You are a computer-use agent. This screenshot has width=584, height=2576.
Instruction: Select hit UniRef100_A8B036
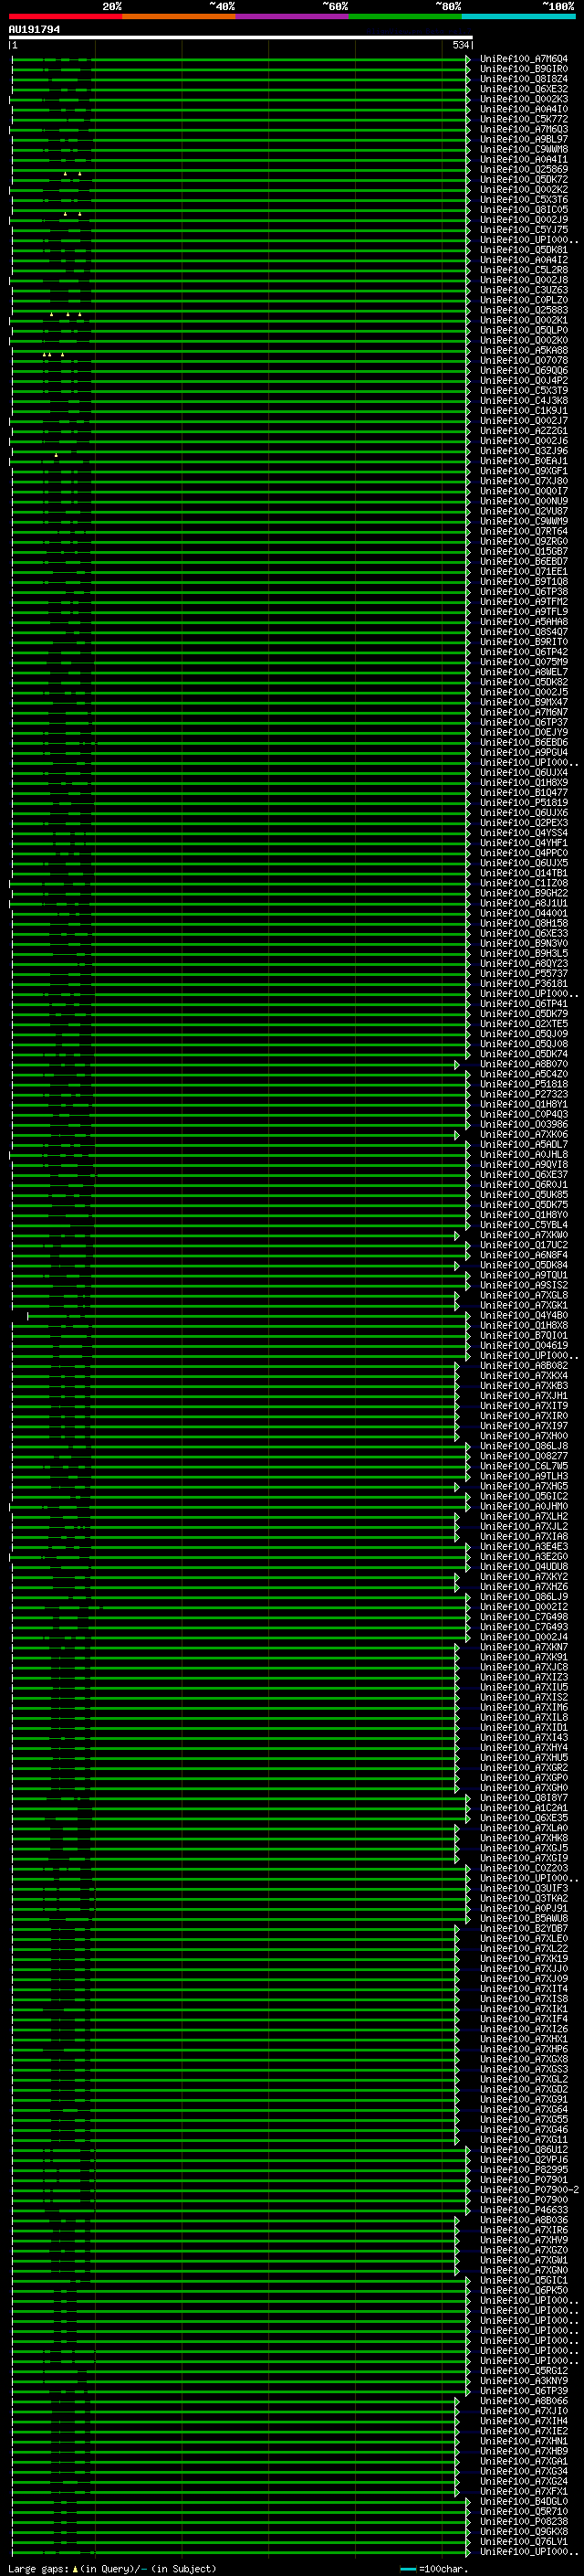coord(523,2220)
